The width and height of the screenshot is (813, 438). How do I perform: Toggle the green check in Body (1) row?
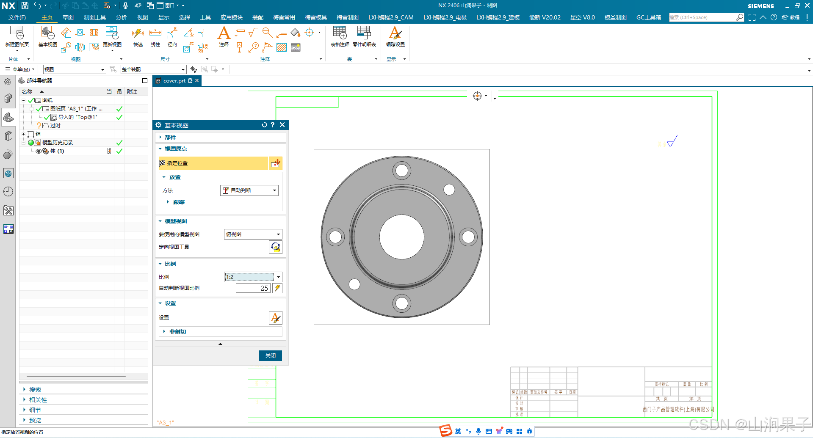tap(119, 151)
